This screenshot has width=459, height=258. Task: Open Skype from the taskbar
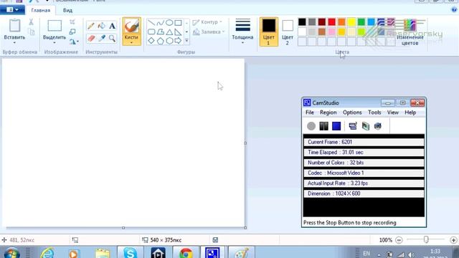coord(131,253)
